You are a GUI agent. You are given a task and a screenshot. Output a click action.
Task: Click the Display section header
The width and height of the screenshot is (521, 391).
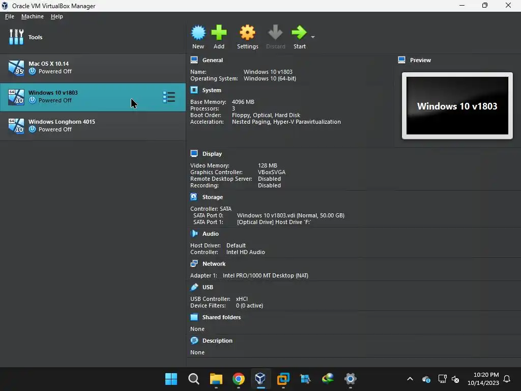(212, 154)
